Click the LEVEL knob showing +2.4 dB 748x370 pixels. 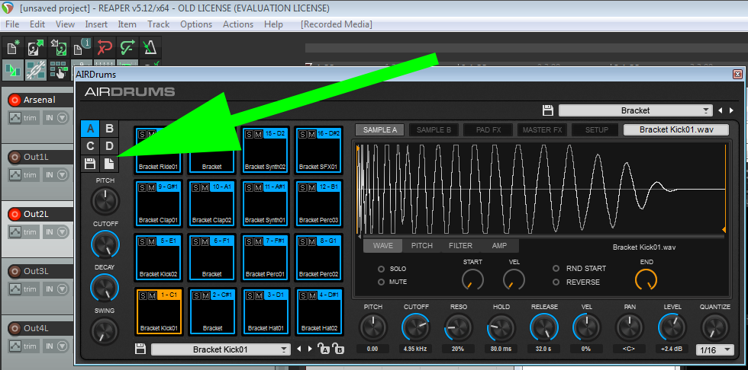coord(672,327)
